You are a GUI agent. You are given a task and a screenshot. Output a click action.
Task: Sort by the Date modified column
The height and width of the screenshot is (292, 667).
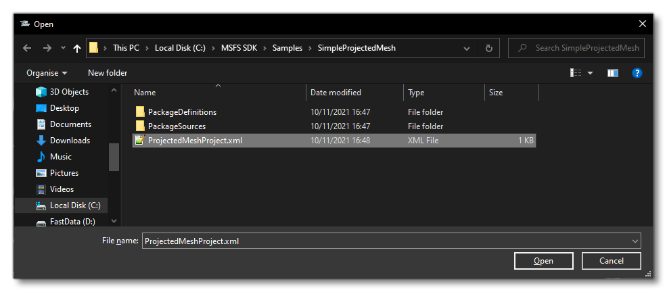pos(336,93)
